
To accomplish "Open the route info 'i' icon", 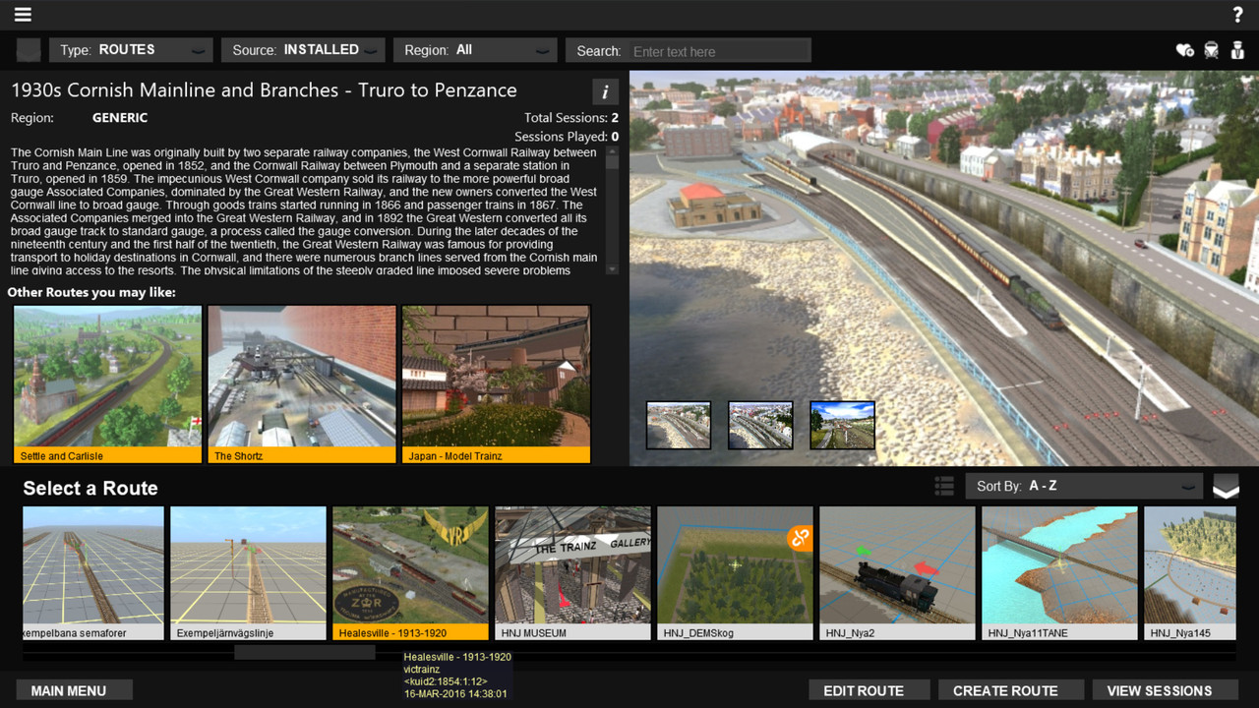I will 605,91.
